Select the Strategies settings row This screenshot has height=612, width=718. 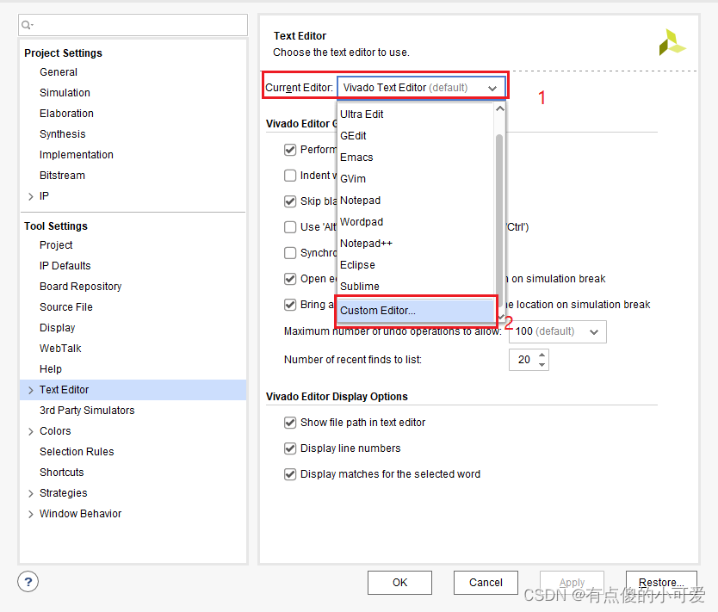pyautogui.click(x=133, y=493)
